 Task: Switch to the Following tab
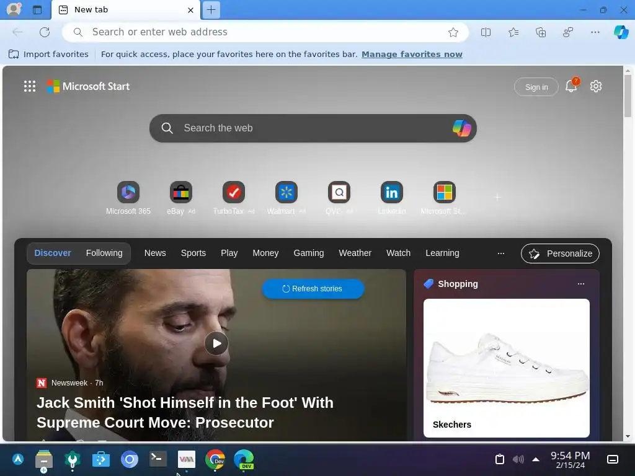104,253
